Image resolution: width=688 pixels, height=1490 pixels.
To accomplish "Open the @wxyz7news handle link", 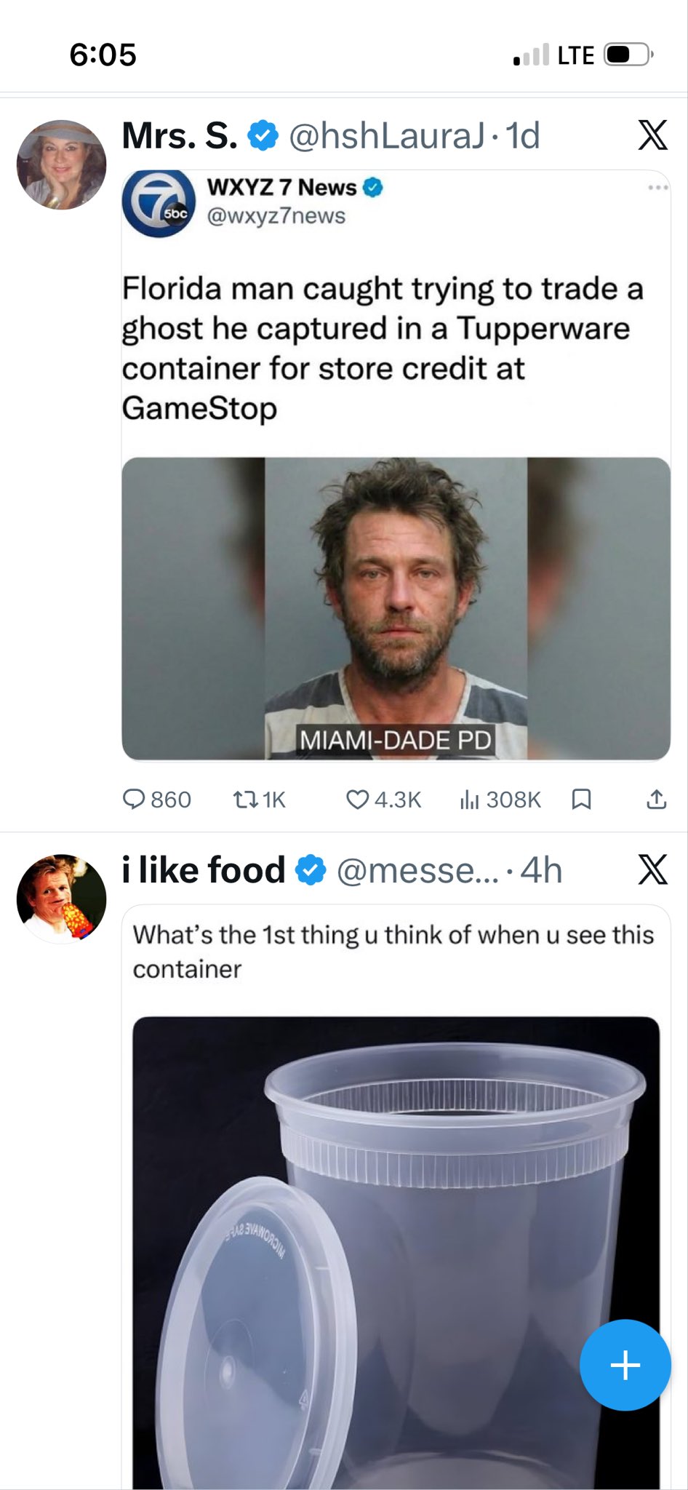I will click(276, 216).
